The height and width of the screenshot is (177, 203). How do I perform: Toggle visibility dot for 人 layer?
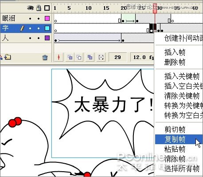click(x=30, y=38)
